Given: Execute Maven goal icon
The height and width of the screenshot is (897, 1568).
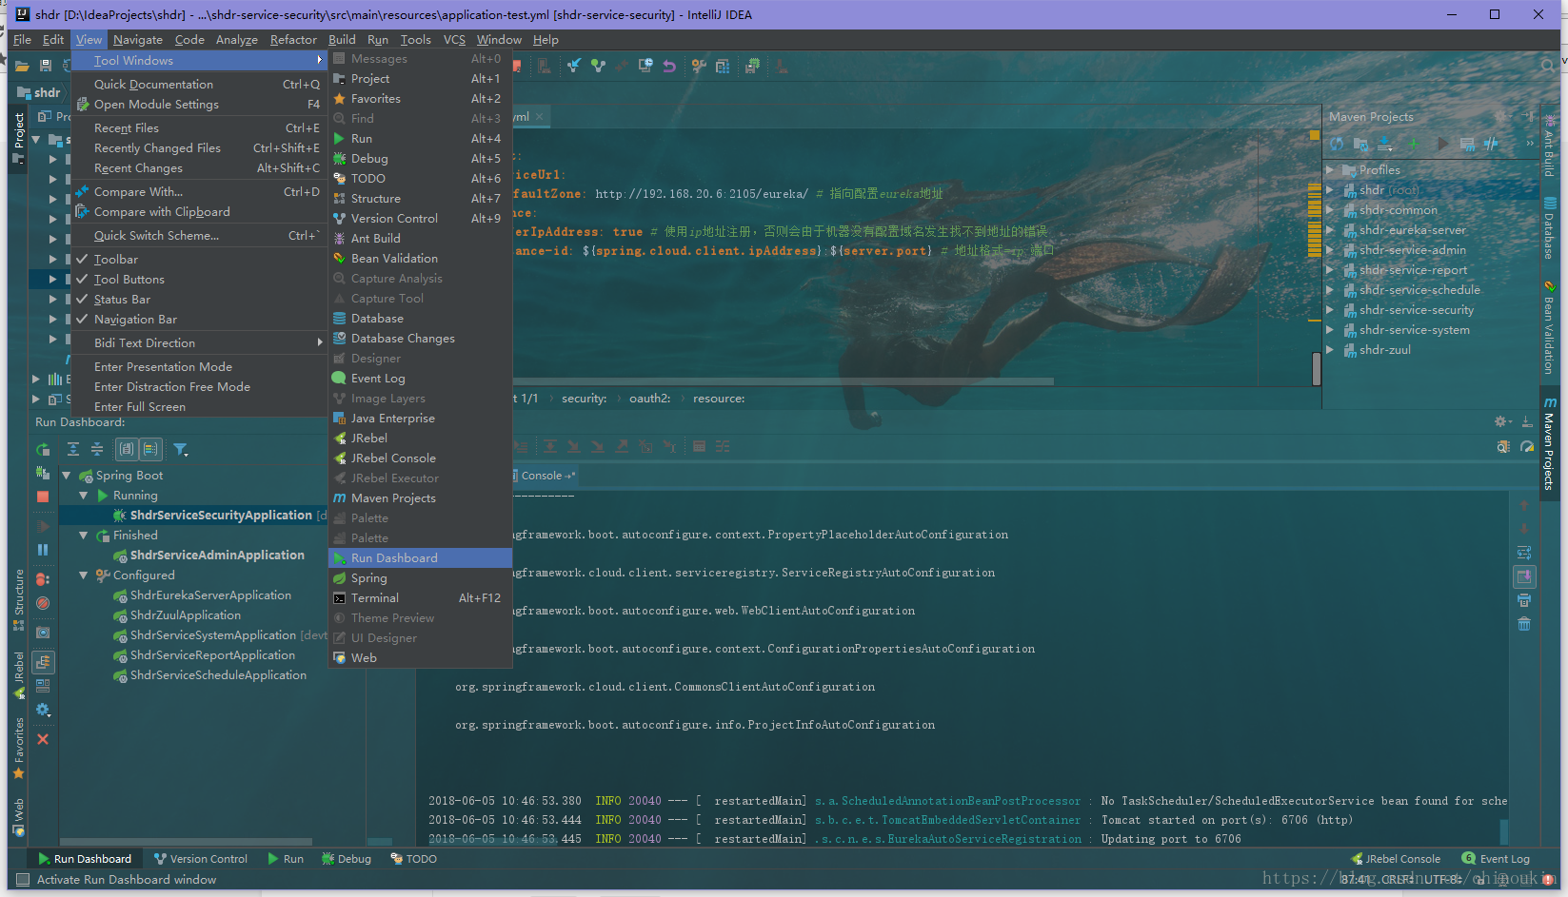Looking at the screenshot, I should [1467, 144].
